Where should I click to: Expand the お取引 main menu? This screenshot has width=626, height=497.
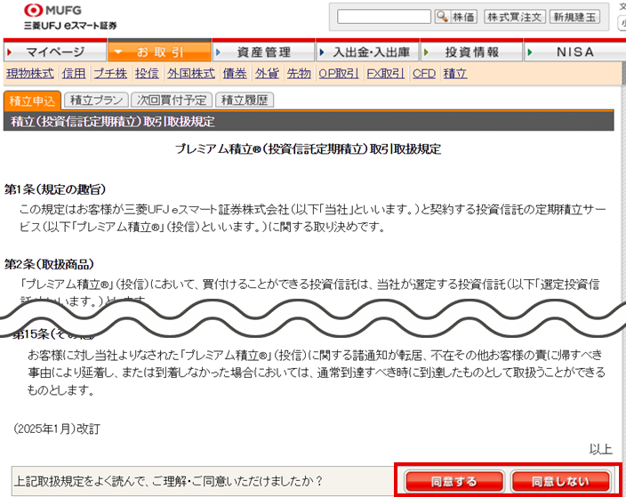pos(160,52)
